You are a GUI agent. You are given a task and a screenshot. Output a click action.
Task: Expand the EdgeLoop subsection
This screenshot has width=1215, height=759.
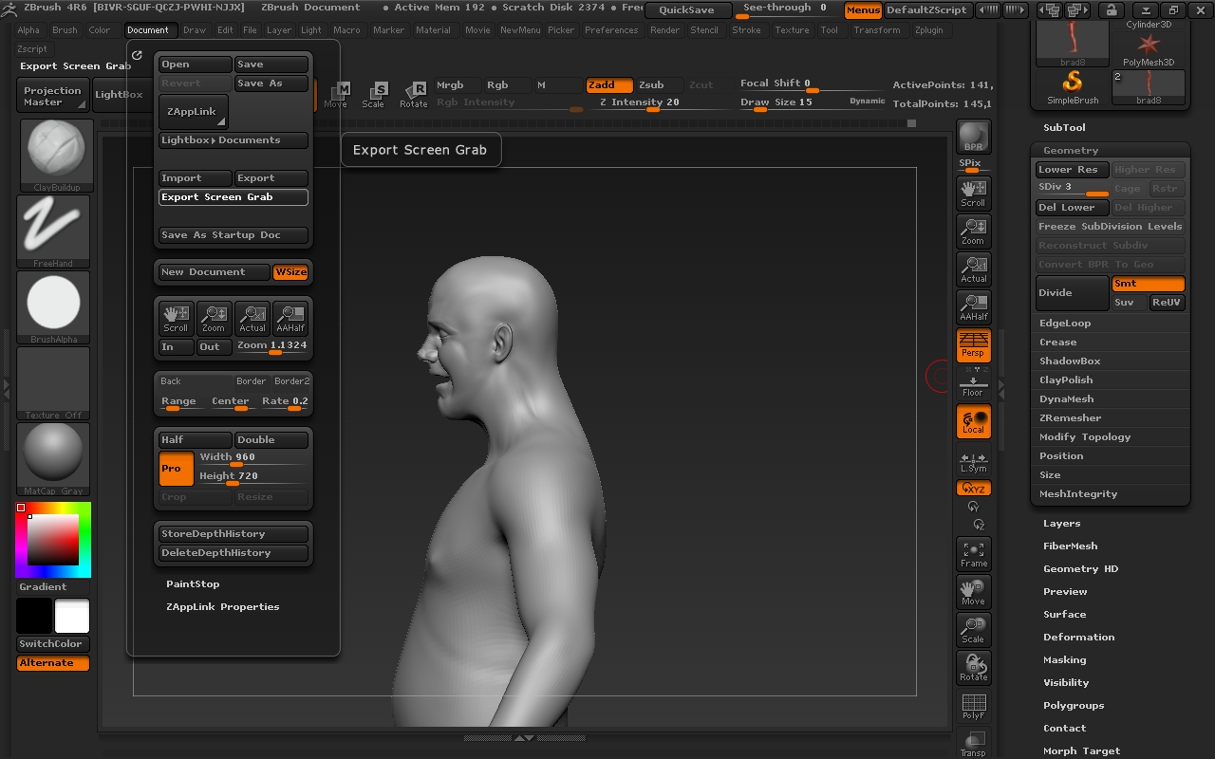click(x=1065, y=323)
